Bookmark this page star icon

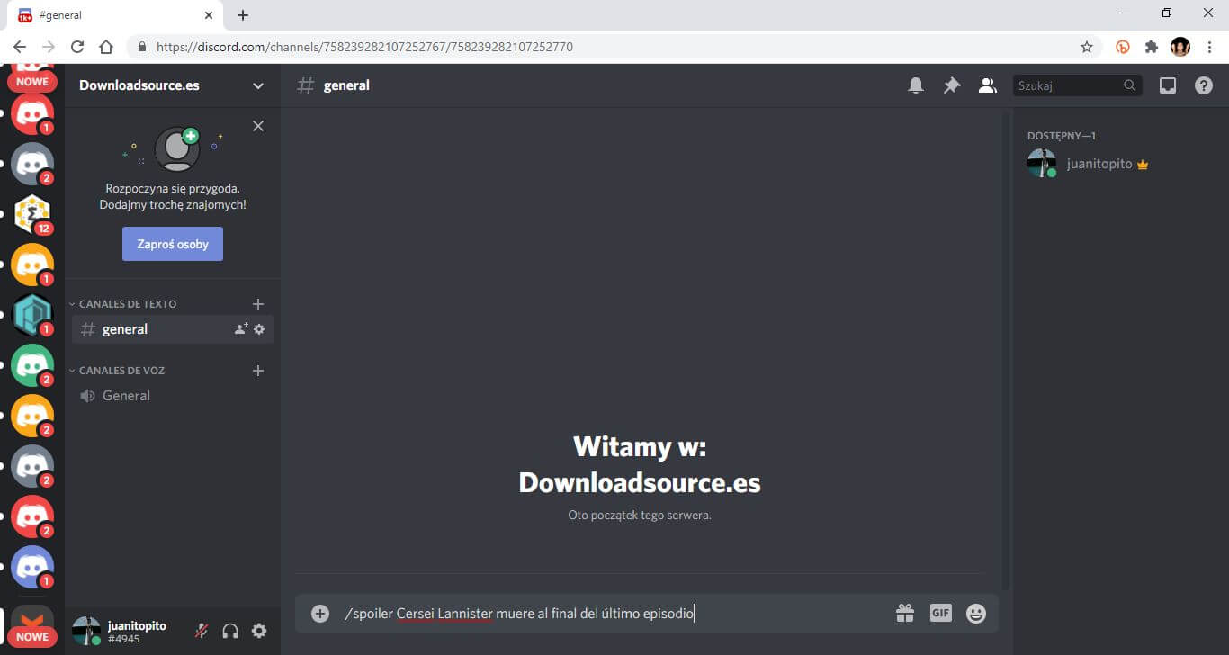coord(1087,47)
